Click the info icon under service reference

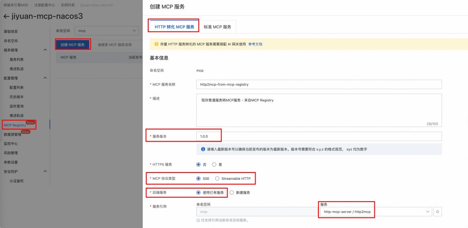[198, 221]
